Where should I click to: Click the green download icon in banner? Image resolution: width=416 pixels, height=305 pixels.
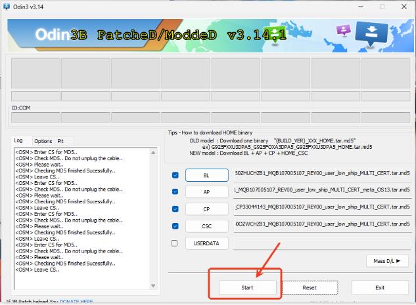click(275, 35)
